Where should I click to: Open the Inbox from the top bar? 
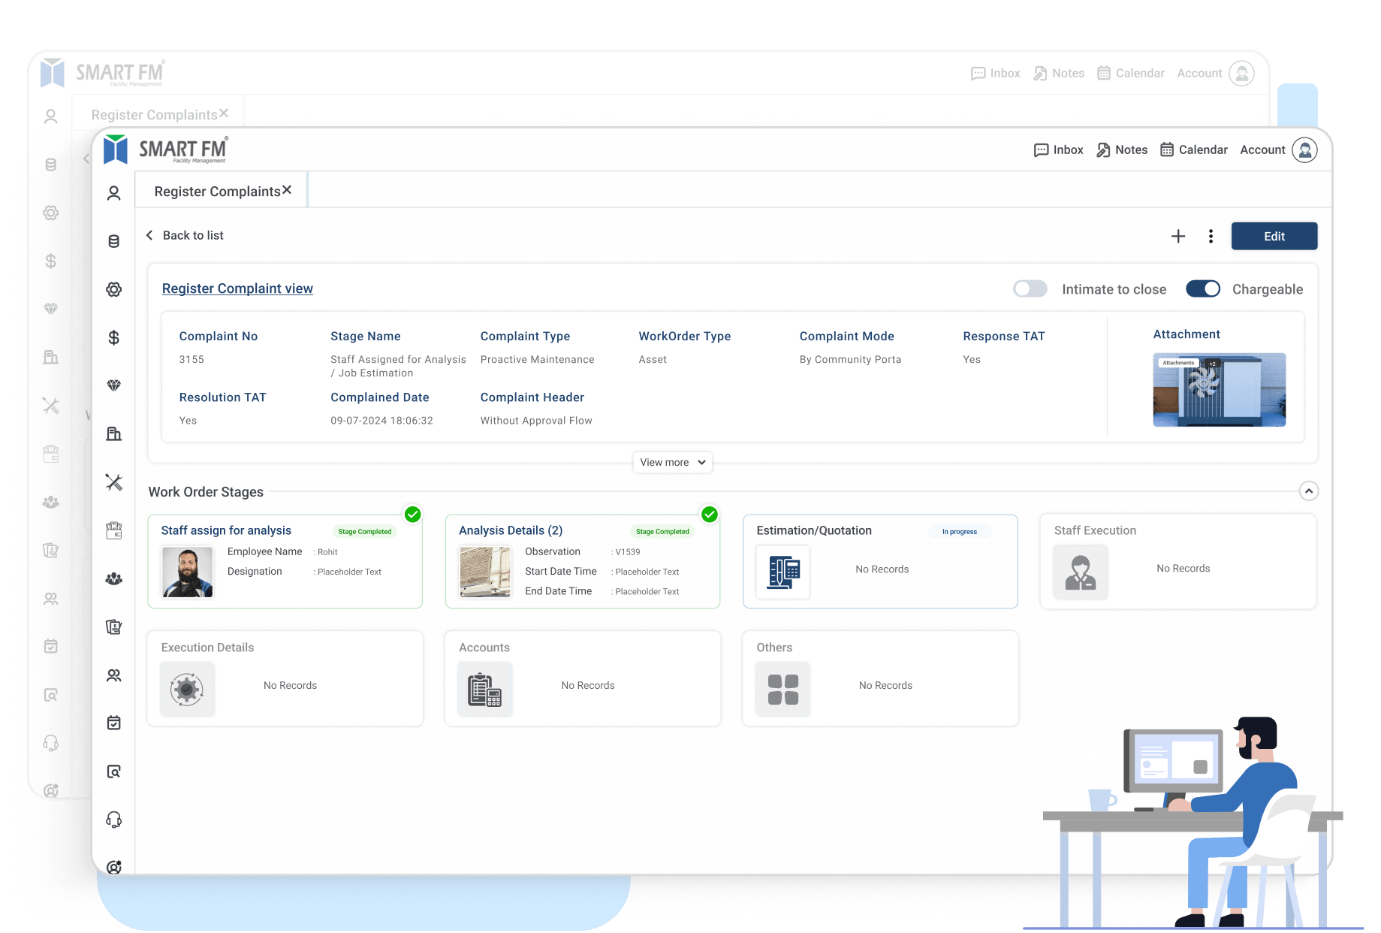pos(1058,149)
